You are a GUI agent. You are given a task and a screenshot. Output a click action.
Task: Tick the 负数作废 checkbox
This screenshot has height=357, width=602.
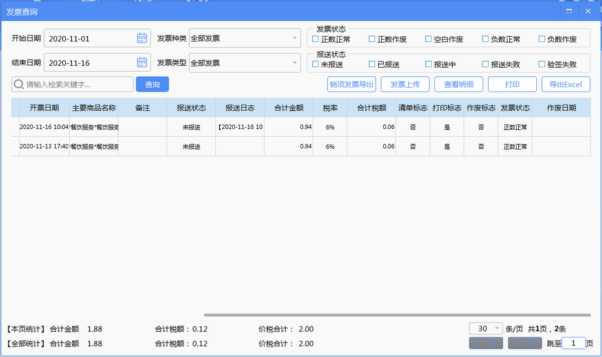[542, 39]
